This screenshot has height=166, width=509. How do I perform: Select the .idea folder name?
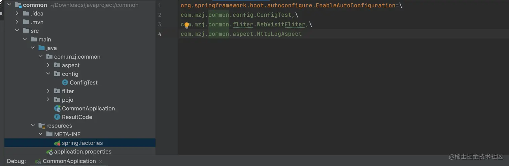point(37,14)
